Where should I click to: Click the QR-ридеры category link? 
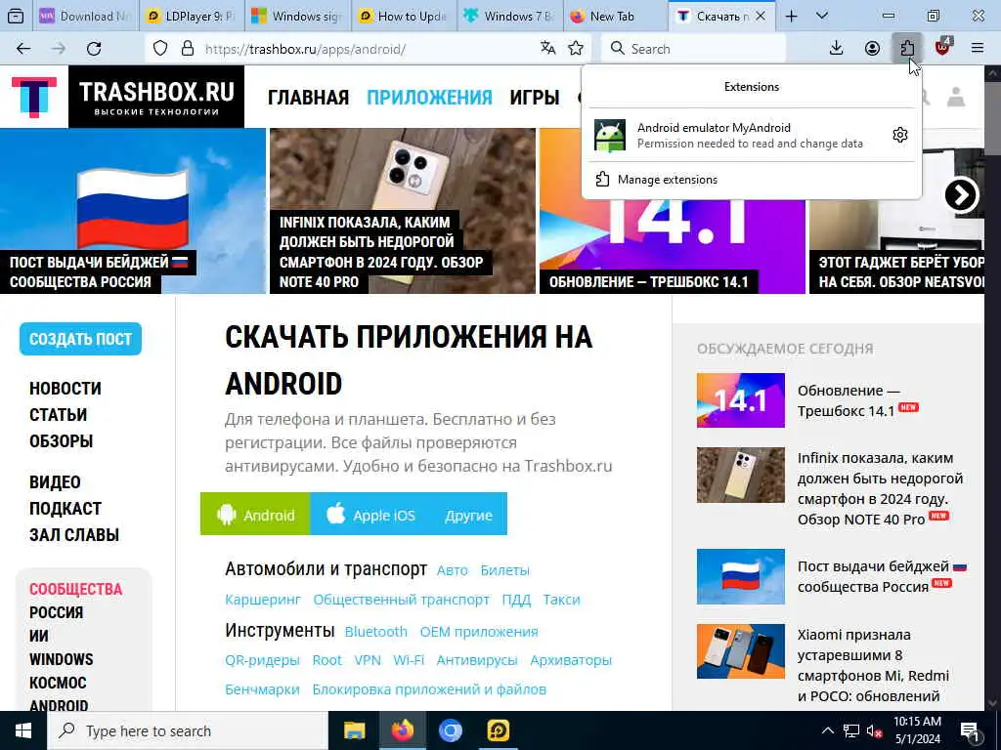262,660
